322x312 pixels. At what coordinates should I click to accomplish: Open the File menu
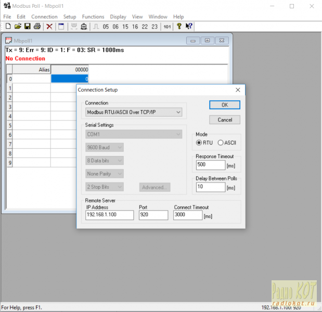(7, 17)
